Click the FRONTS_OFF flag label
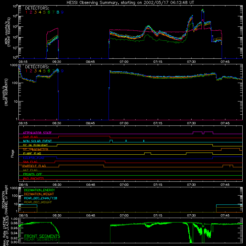Viewport: 246px width, 246px height. 33,174
